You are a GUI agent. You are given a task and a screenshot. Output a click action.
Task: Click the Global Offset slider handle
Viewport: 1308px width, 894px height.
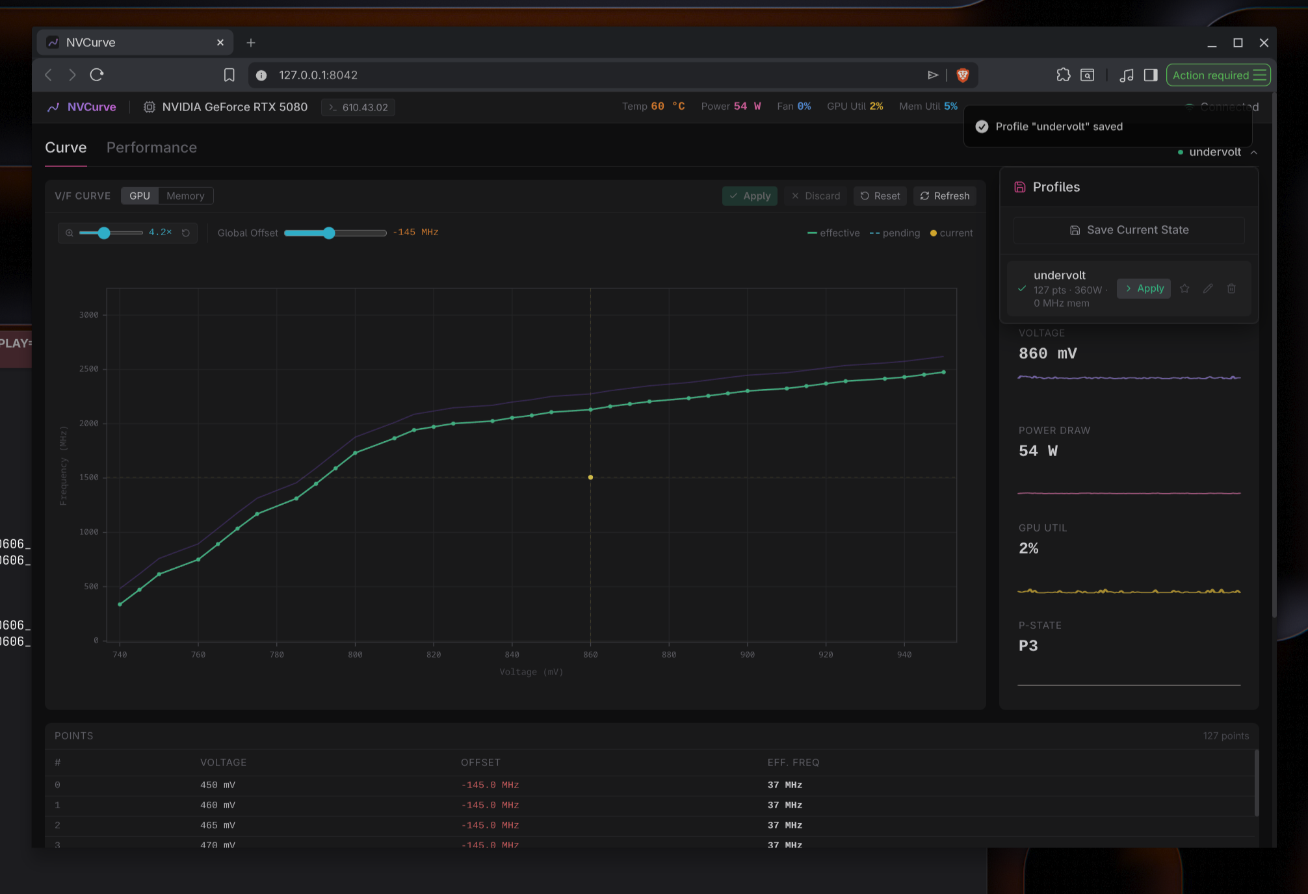329,233
